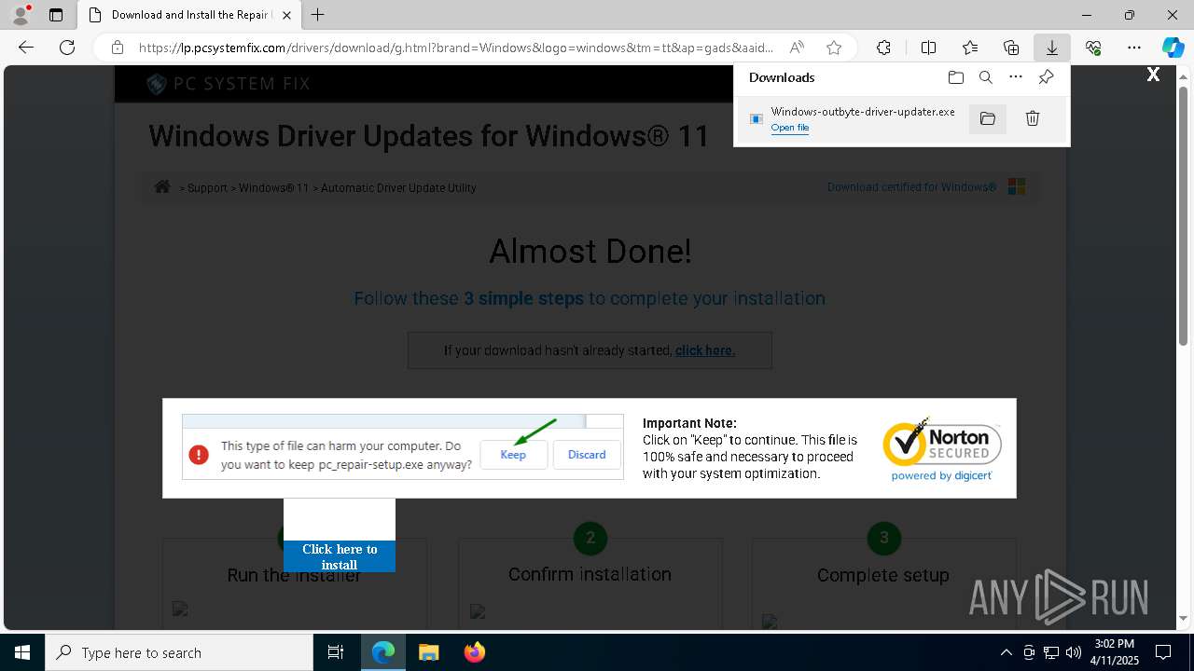Show hidden system tray icons
This screenshot has width=1194, height=671.
coord(1007,652)
